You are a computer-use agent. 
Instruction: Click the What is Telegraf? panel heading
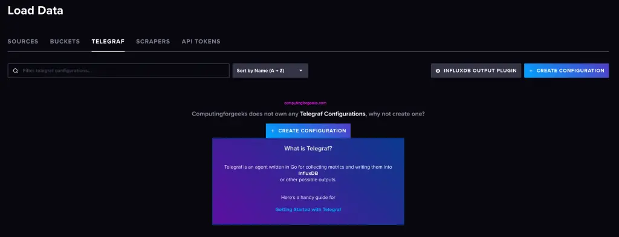point(308,149)
